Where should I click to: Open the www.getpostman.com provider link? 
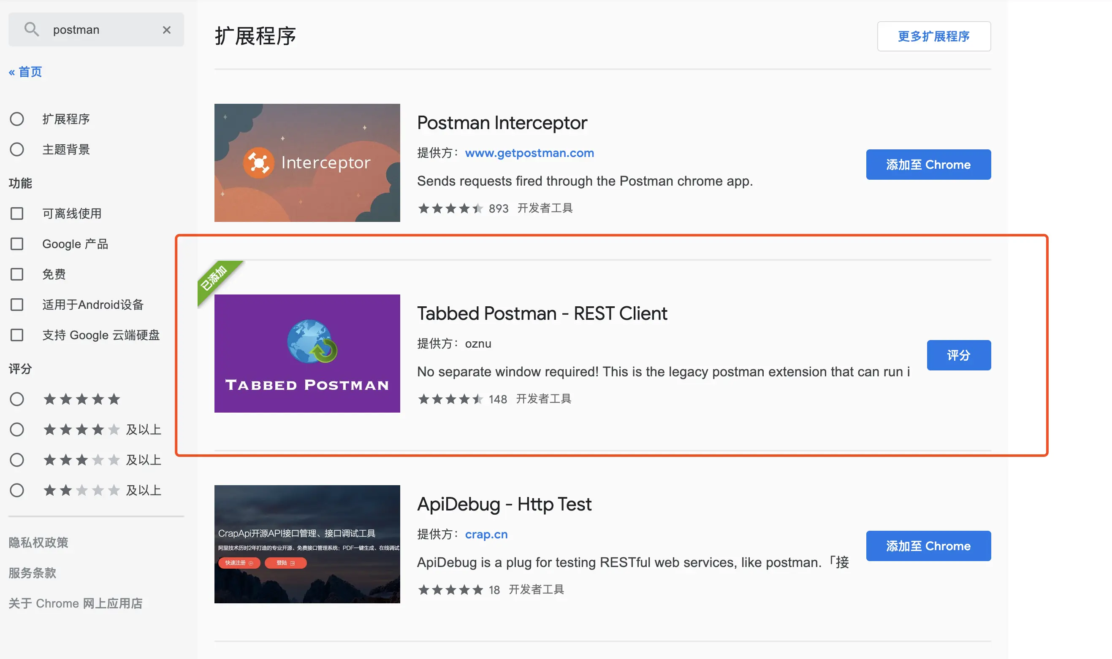click(x=529, y=153)
